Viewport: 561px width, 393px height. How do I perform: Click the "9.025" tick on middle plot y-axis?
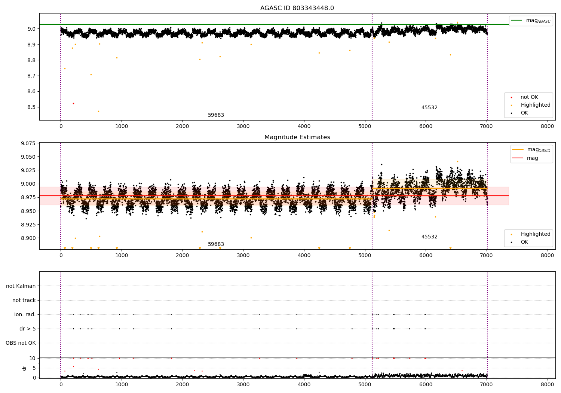coord(28,170)
